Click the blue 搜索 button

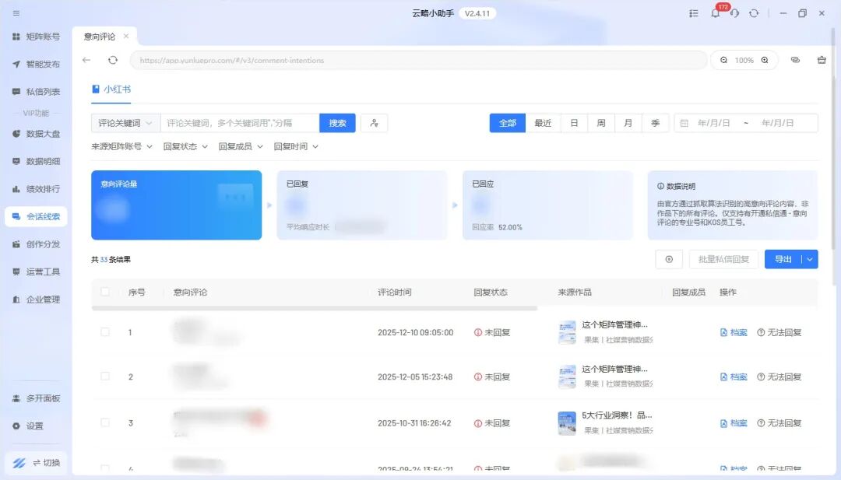coord(337,123)
